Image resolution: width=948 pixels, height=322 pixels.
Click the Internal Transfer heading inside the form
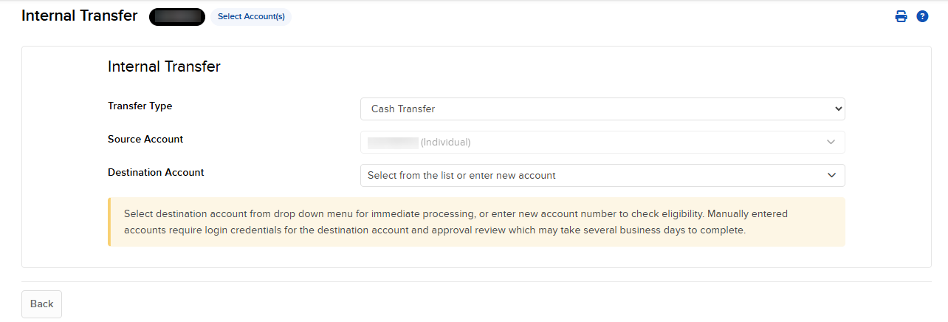pos(164,66)
